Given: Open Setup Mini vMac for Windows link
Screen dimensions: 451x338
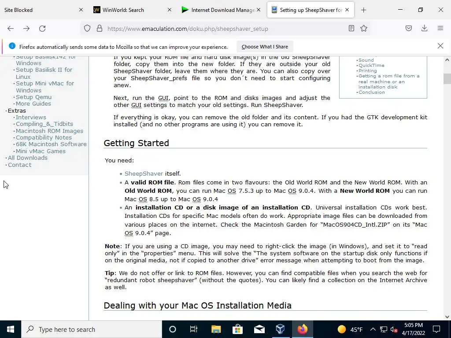Looking at the screenshot, I should tap(45, 87).
